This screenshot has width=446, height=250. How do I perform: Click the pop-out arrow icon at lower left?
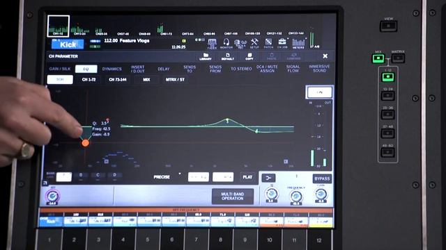coord(45,183)
